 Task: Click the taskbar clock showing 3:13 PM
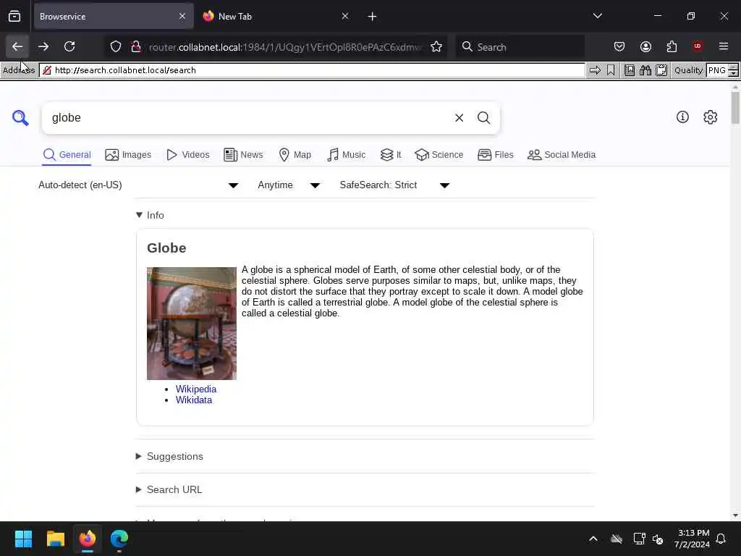693,539
